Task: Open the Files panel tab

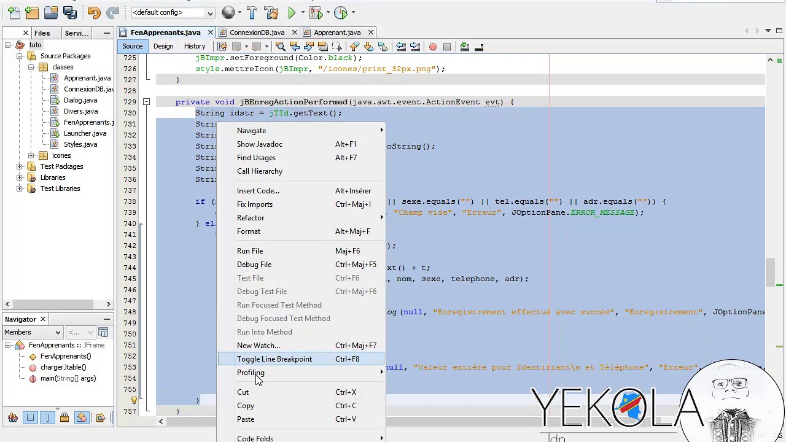Action: (42, 33)
